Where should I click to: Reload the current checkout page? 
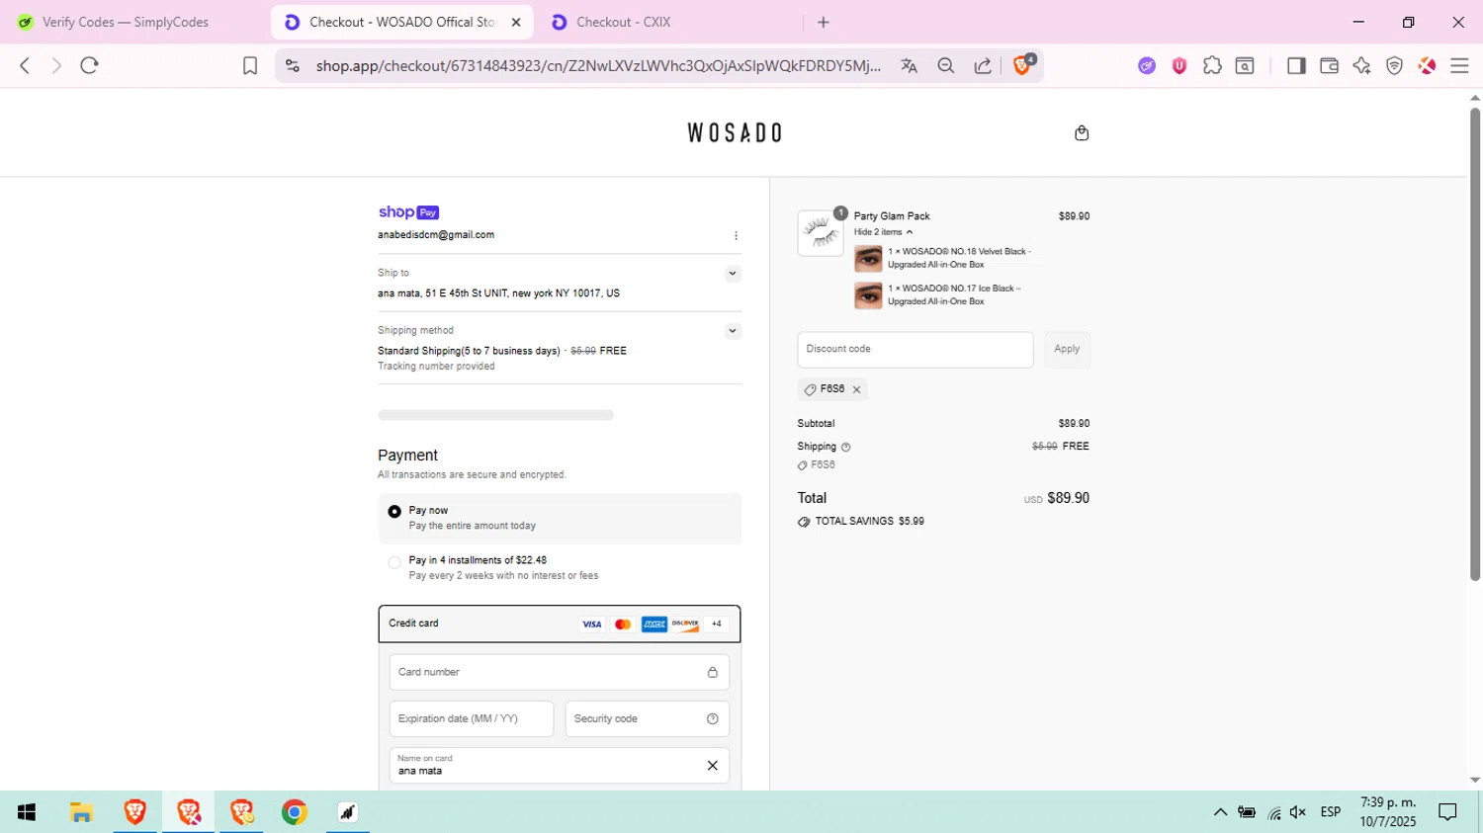[x=89, y=65]
